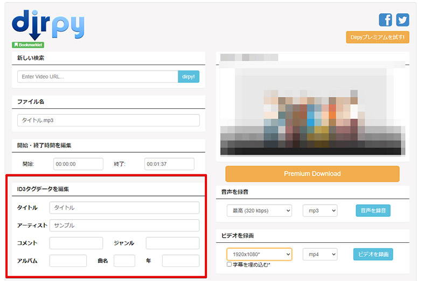Screen dimensions: 431x281
Task: Open the Dirpy Twitter page icon
Action: tap(402, 20)
